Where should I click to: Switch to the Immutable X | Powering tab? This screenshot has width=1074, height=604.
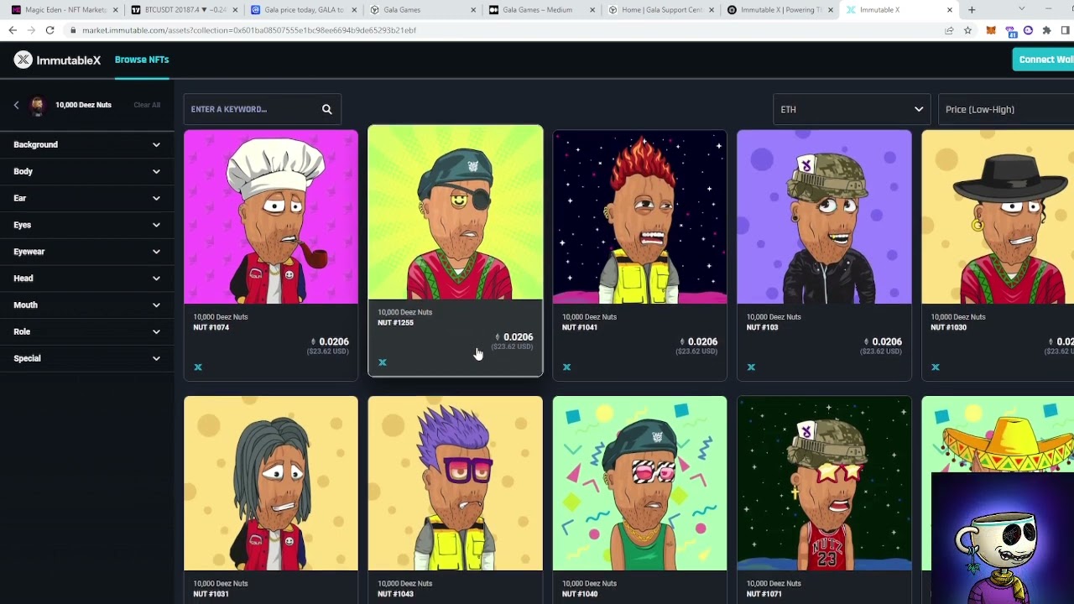tap(779, 10)
